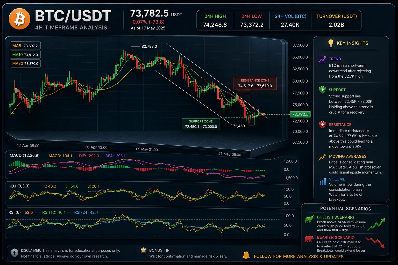The height and width of the screenshot is (265, 398).
Task: Select the 80,000.0 price axis label
Action: [x=300, y=81]
